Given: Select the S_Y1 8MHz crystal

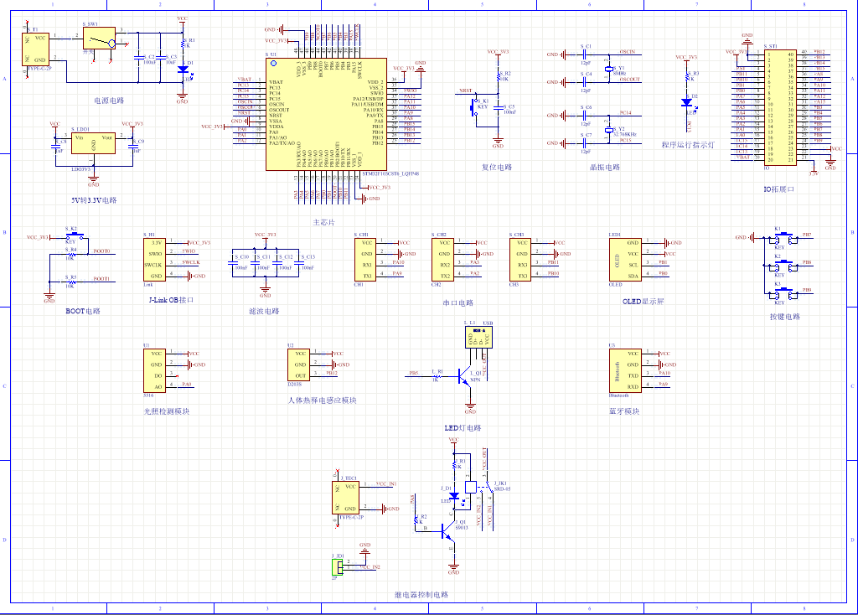Looking at the screenshot, I should tap(608, 69).
